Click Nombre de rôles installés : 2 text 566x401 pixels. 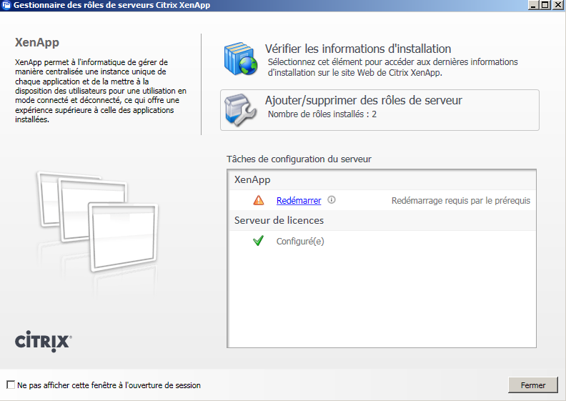point(322,114)
